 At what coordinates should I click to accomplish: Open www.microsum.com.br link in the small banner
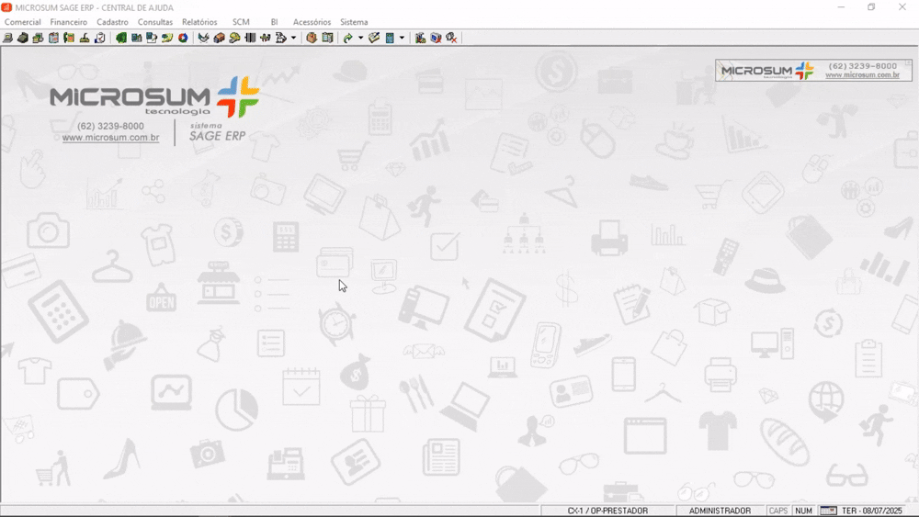point(862,75)
